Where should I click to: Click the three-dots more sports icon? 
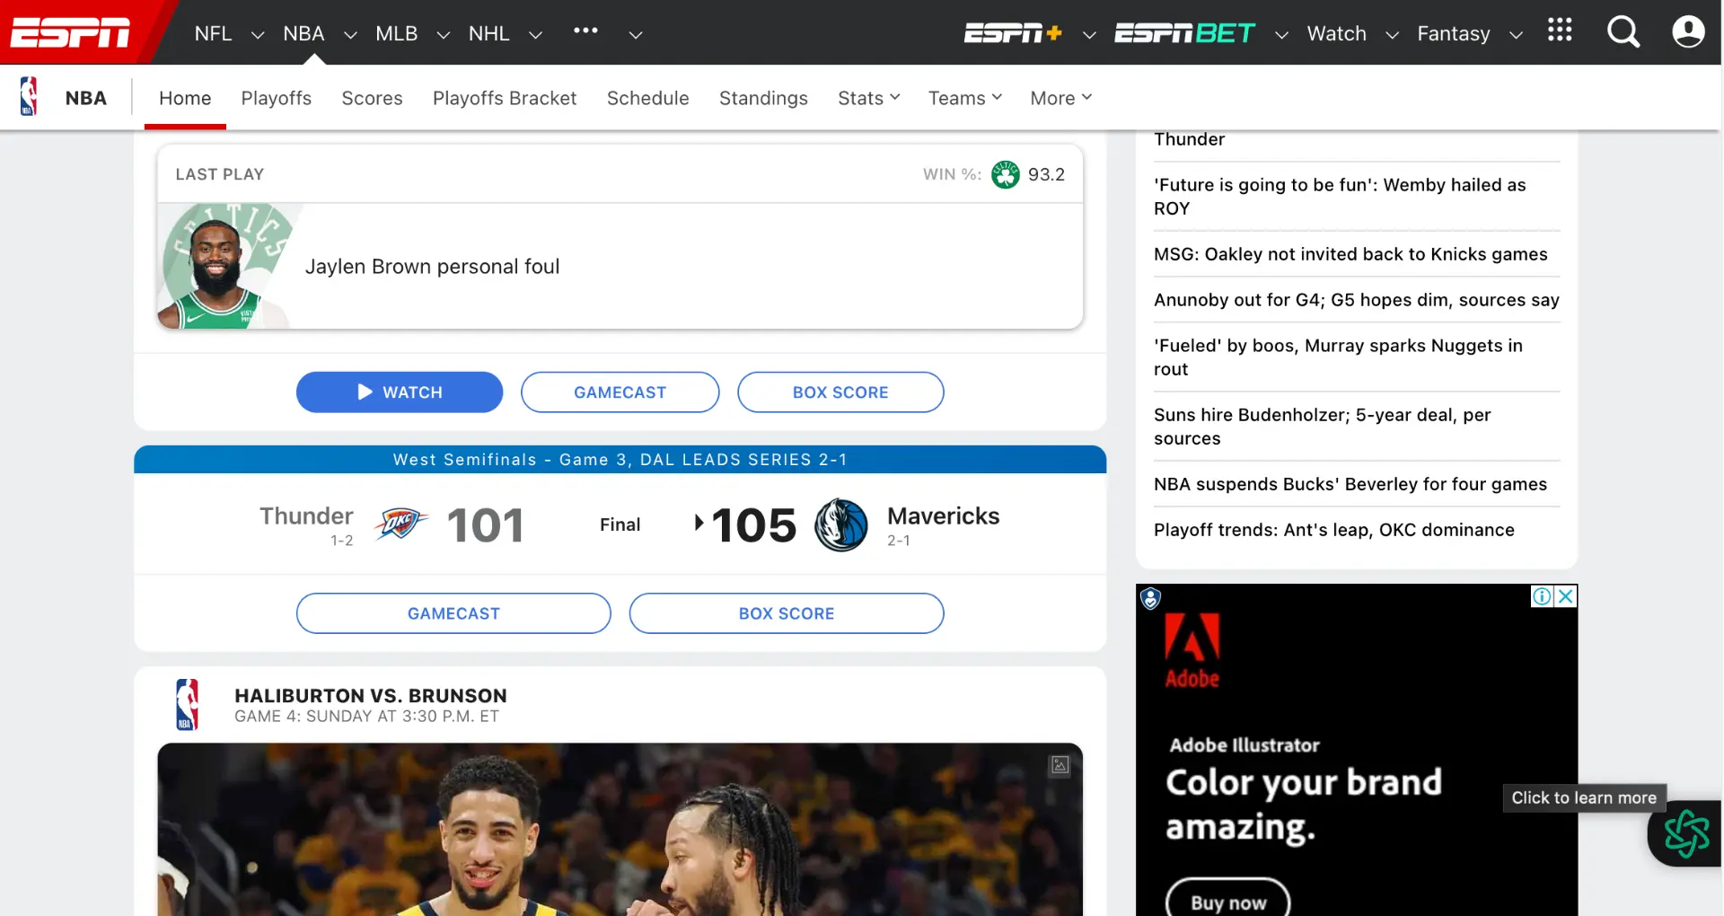pyautogui.click(x=585, y=30)
